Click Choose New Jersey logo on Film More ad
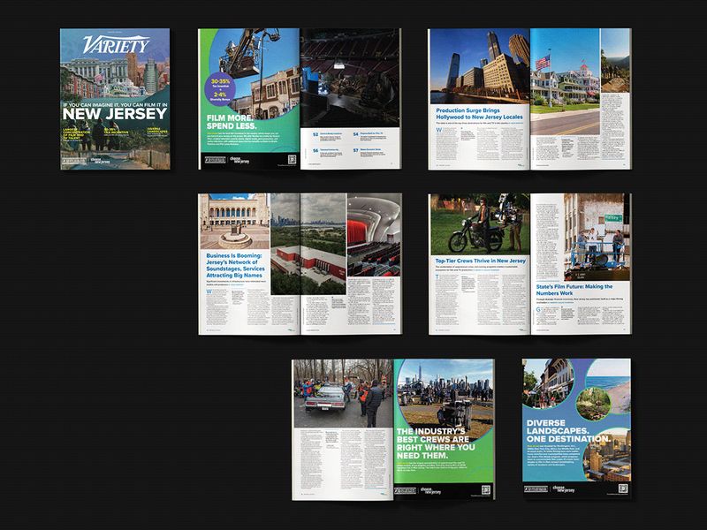The height and width of the screenshot is (530, 707). [x=239, y=161]
